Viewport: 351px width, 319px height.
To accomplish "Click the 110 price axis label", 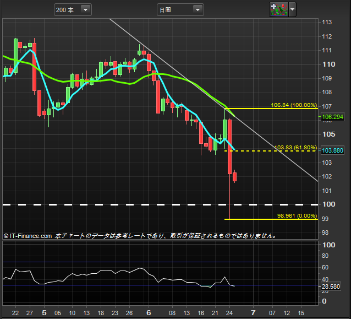I will (329, 64).
